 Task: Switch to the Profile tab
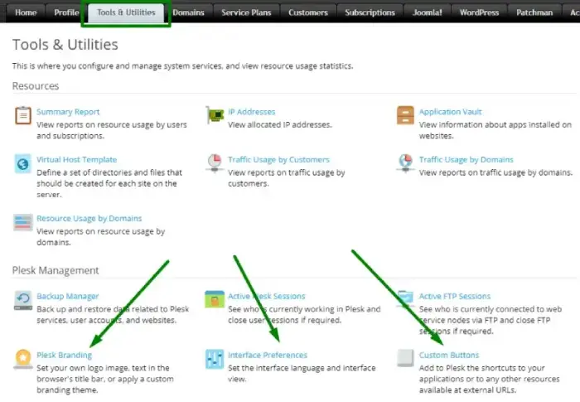[66, 12]
